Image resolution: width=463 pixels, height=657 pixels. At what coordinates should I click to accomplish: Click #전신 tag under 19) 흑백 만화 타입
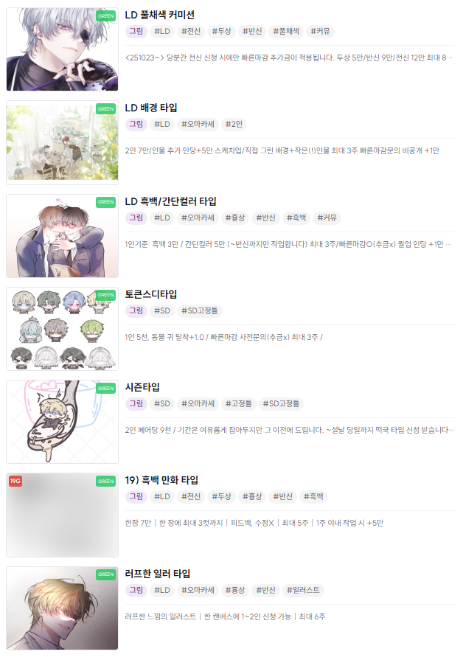click(x=191, y=496)
